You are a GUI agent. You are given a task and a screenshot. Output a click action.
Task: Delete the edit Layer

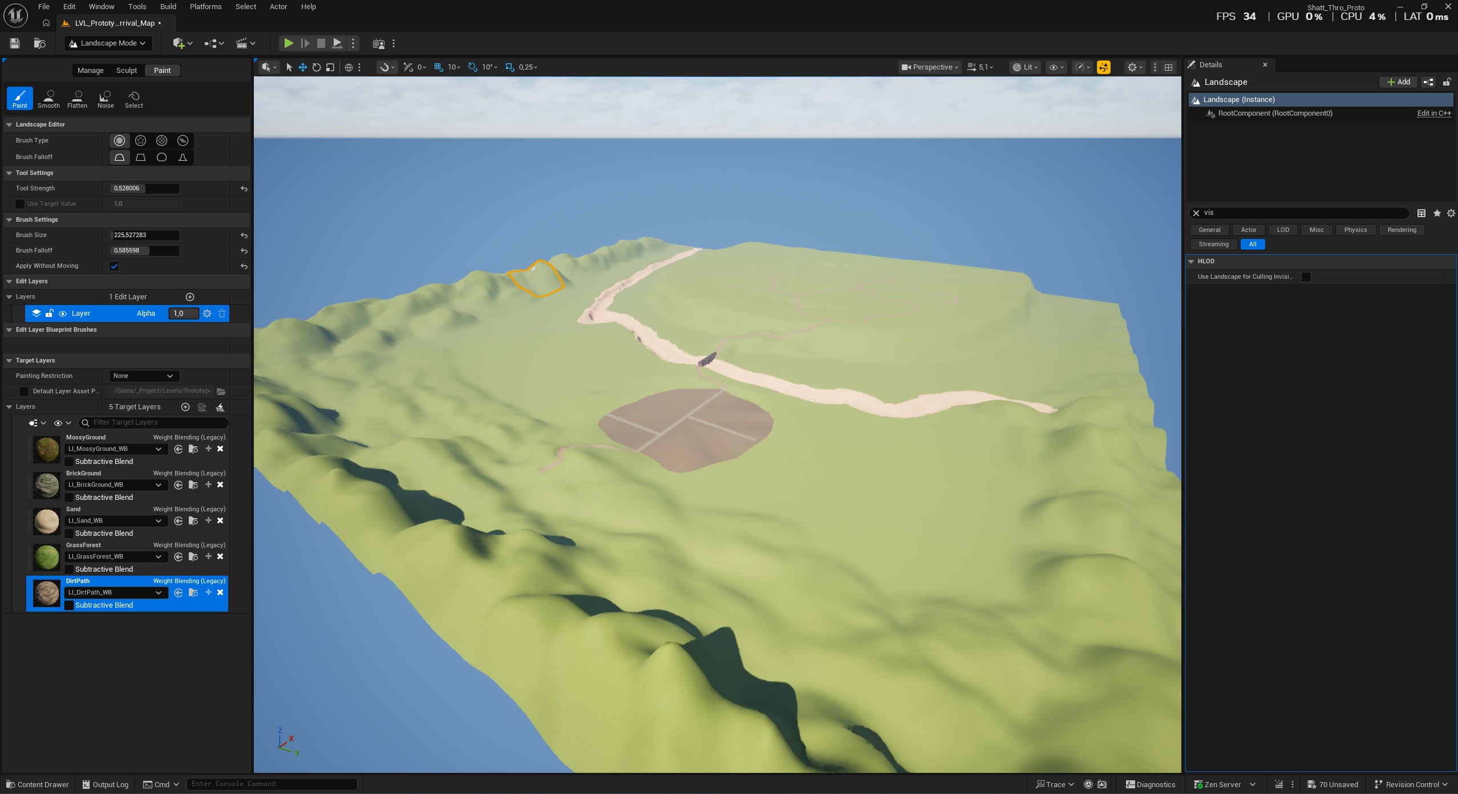[x=222, y=313]
